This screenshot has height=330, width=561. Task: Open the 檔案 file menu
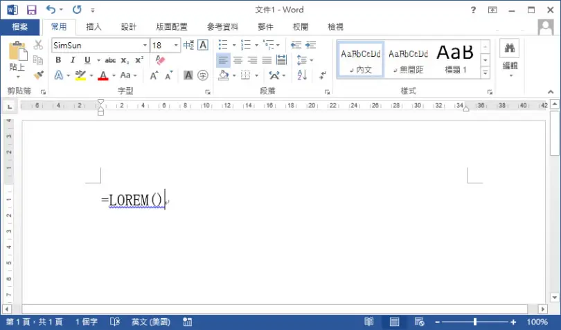pyautogui.click(x=19, y=27)
